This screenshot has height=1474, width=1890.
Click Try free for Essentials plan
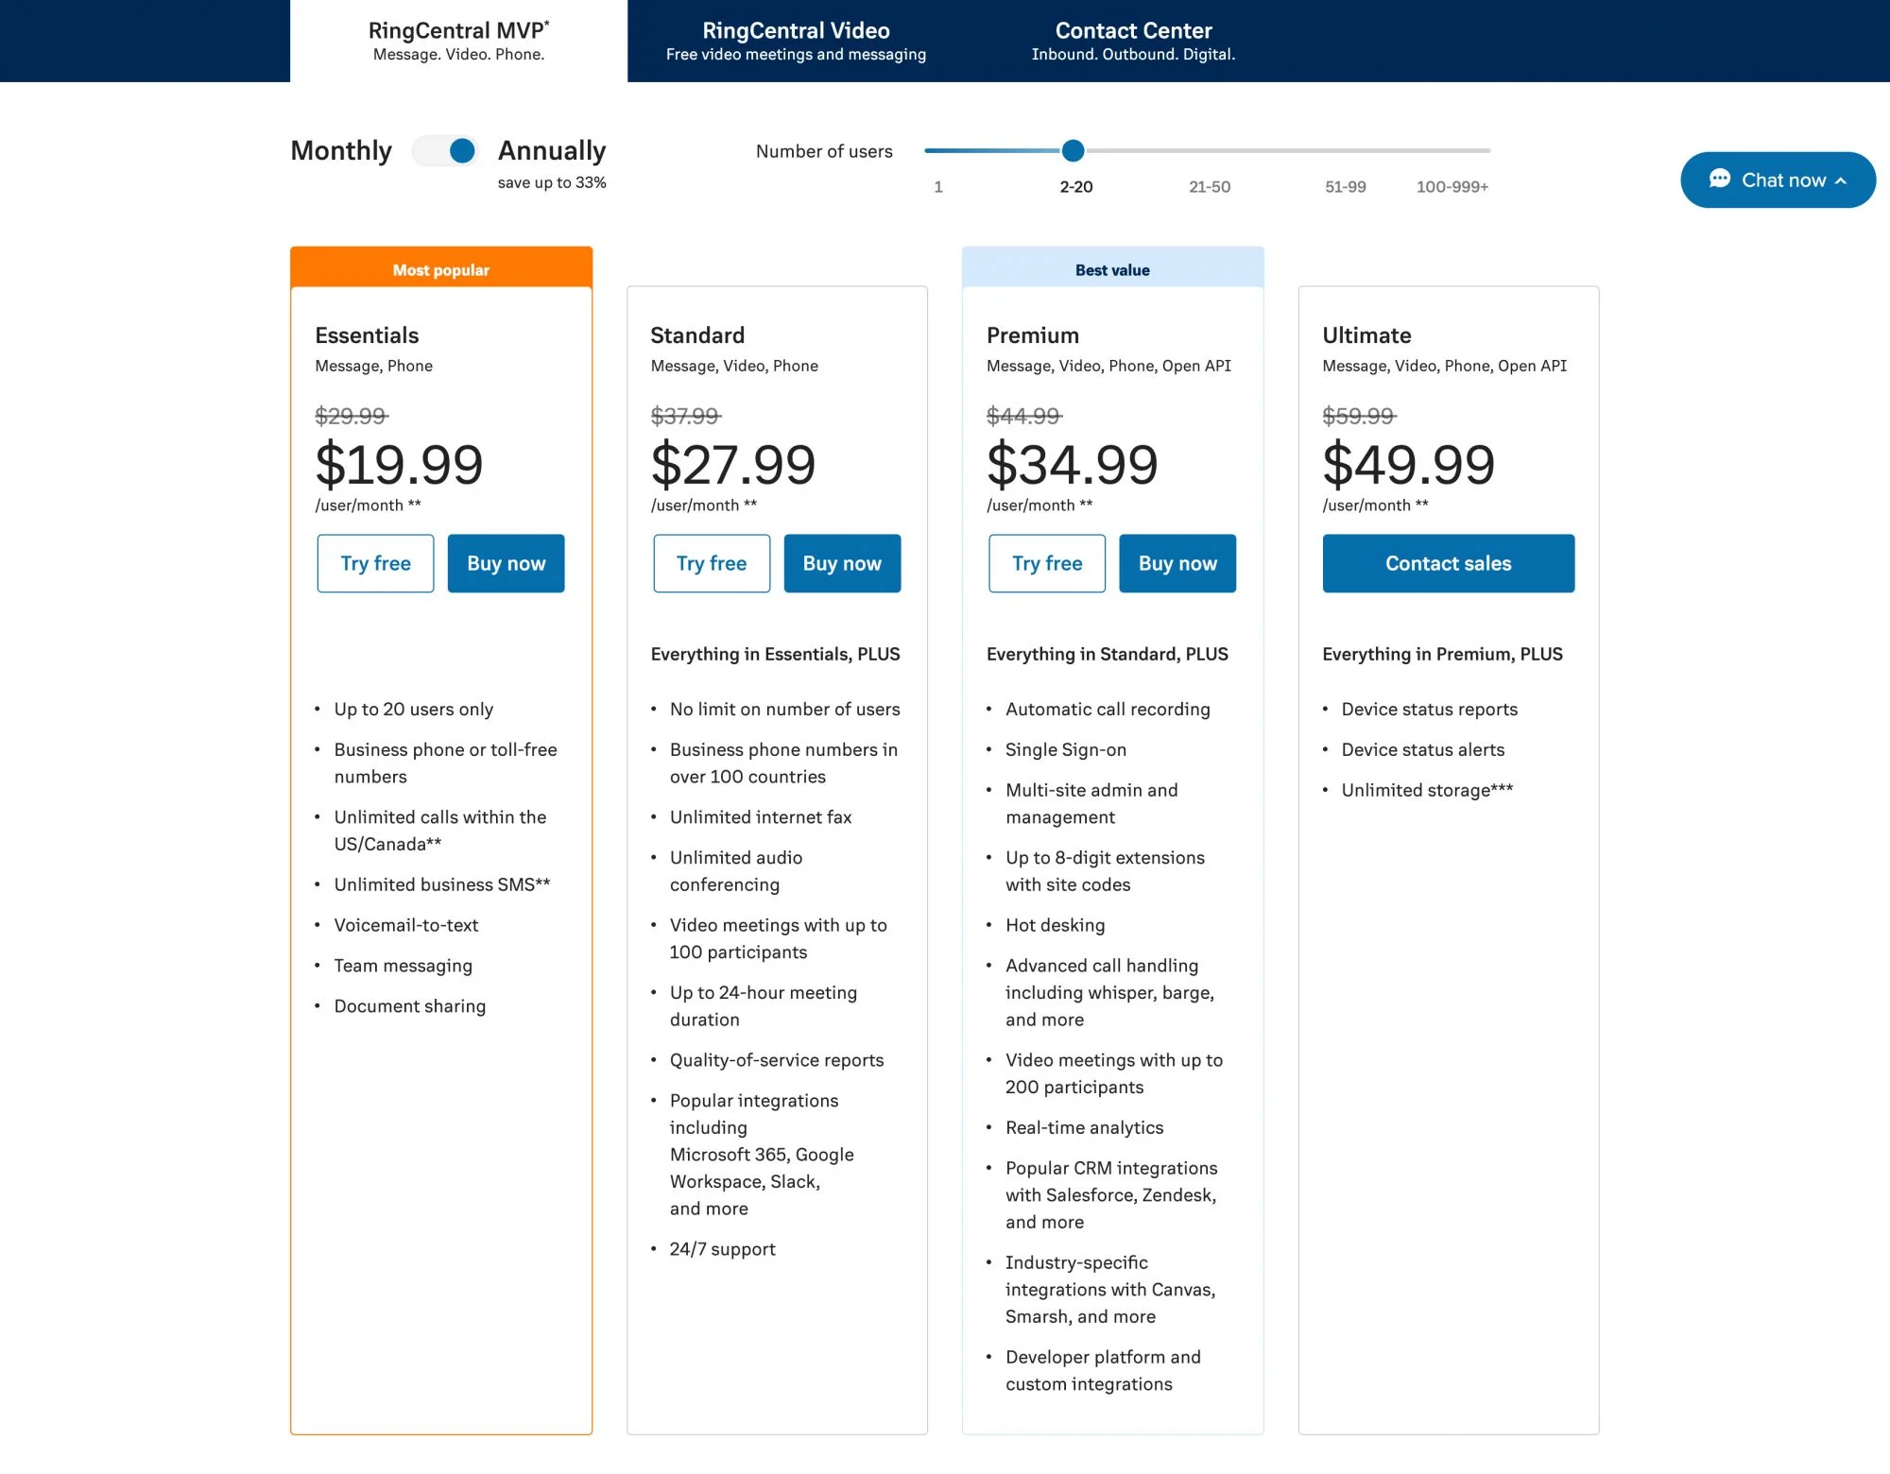tap(374, 563)
